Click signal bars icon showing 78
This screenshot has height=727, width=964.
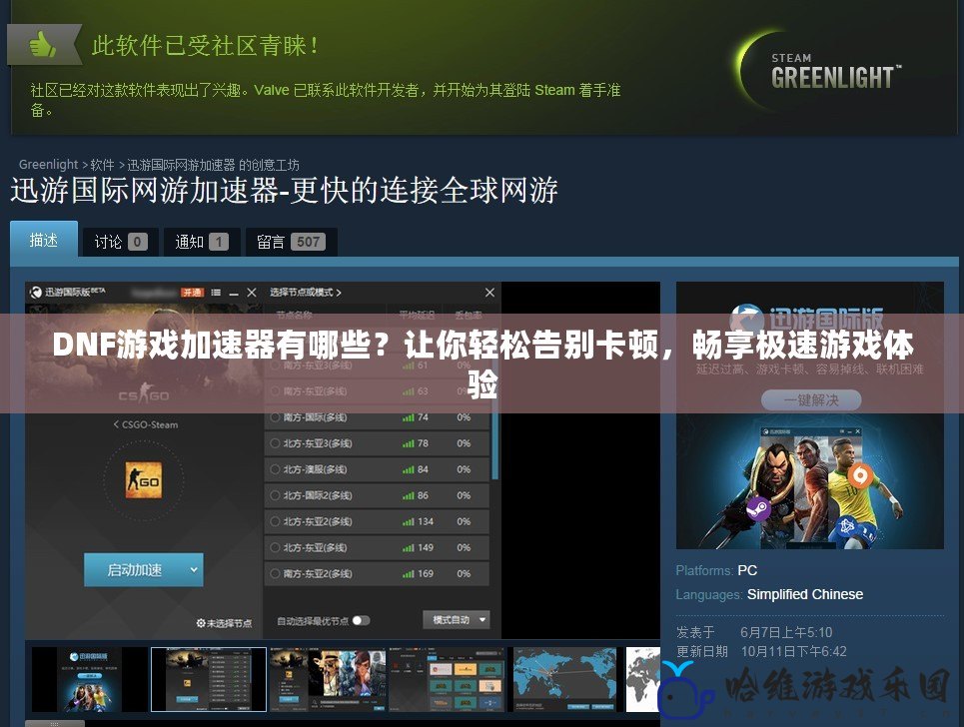409,443
